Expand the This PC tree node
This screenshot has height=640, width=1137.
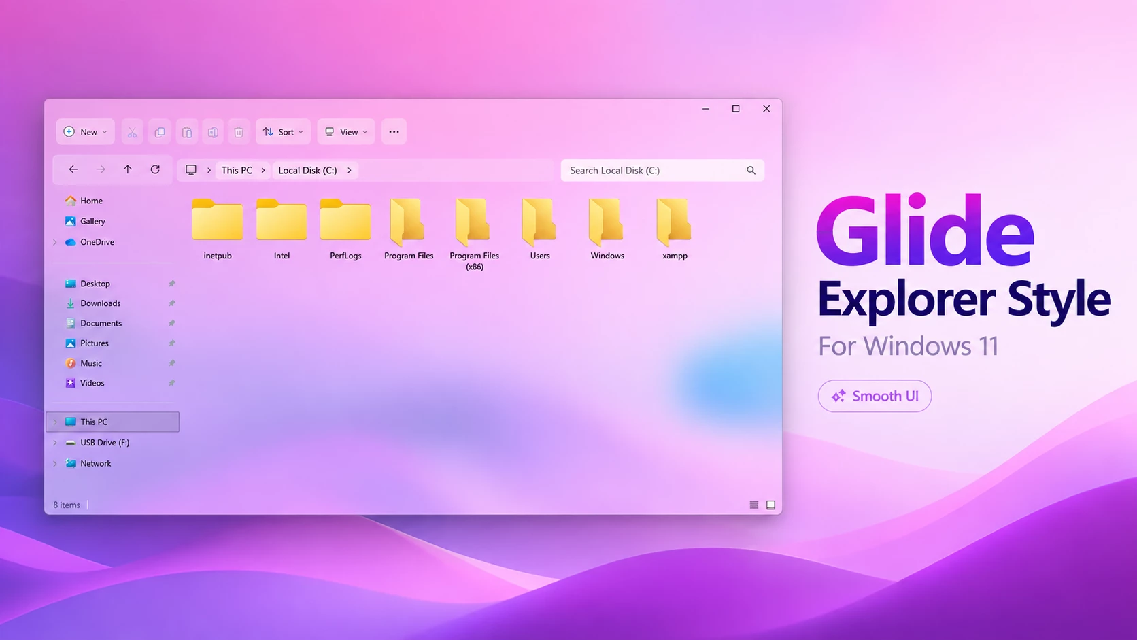click(55, 422)
